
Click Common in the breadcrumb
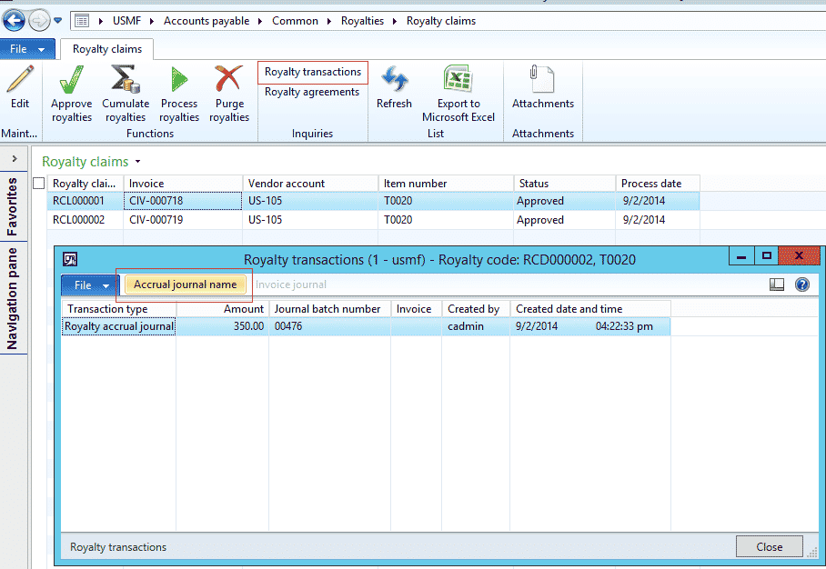(x=295, y=21)
